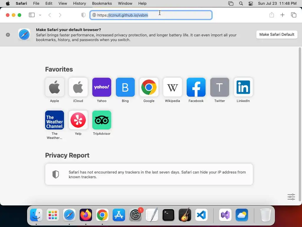Image resolution: width=302 pixels, height=227 pixels.
Task: Open the privacy report shield icon in the toolbar
Action: (83, 15)
